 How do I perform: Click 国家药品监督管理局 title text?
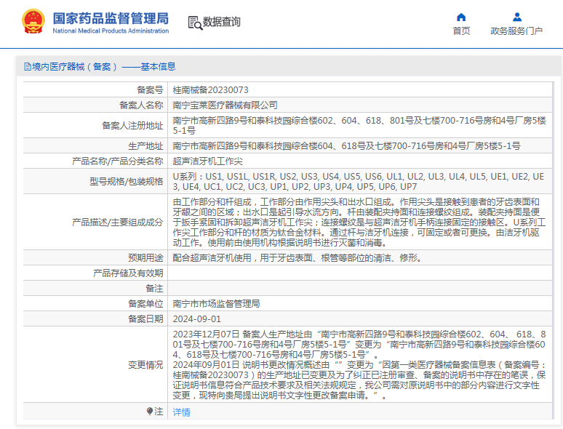(111, 18)
